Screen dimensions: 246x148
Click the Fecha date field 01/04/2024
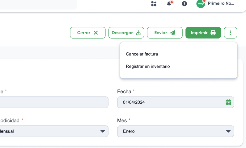[176, 102]
